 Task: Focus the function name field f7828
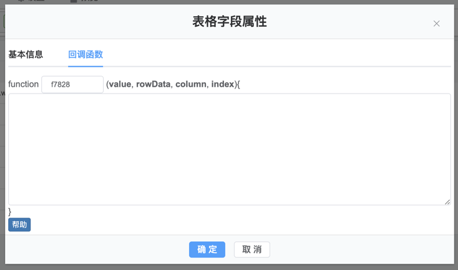pos(72,84)
